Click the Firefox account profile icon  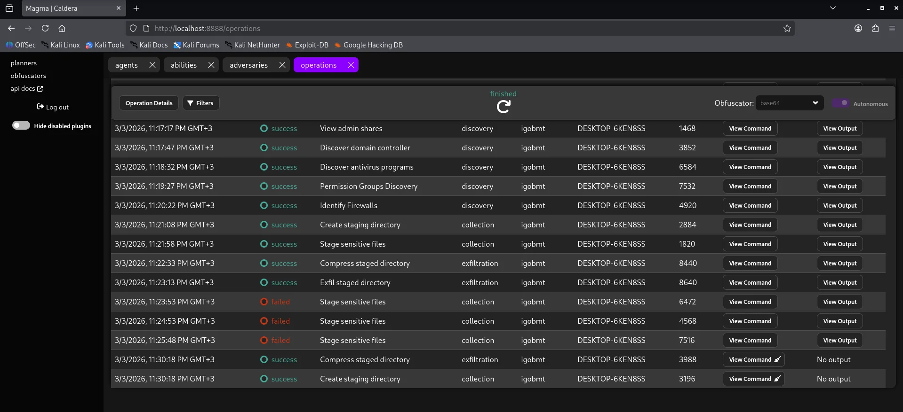pos(858,28)
